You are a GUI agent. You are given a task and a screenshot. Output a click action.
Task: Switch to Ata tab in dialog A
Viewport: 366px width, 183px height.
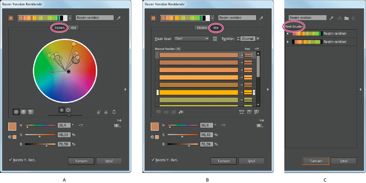click(73, 28)
